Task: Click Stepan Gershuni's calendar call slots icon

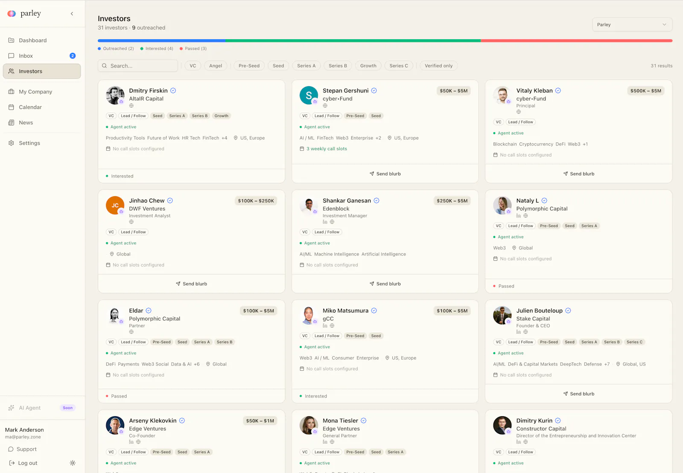Action: pos(302,149)
